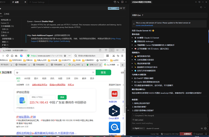Go to 360 browser home page
This screenshot has height=137, width=209.
point(12,56)
